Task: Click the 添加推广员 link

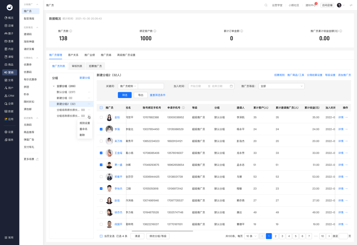Action: (344, 75)
